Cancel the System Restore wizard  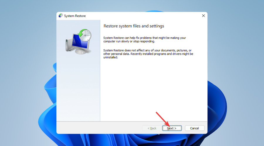tap(195, 128)
